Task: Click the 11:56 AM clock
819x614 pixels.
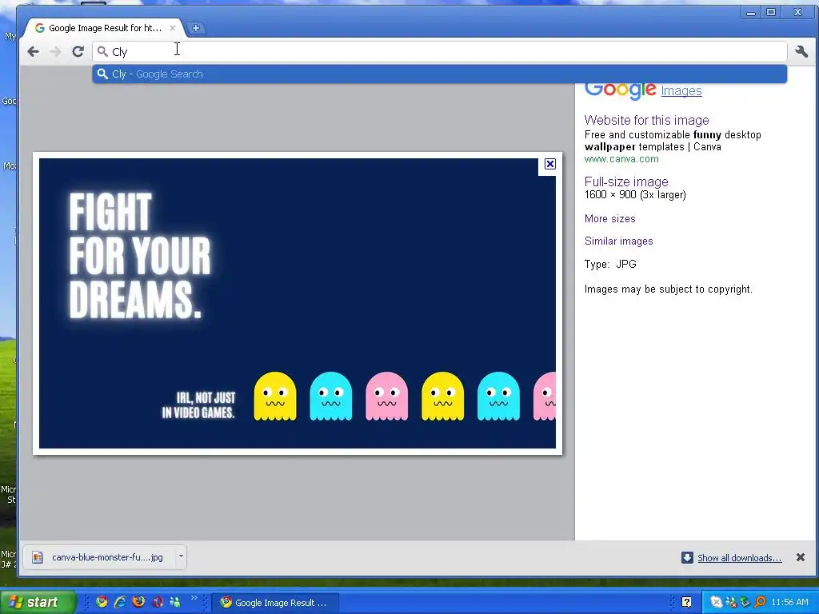Action: 789,603
